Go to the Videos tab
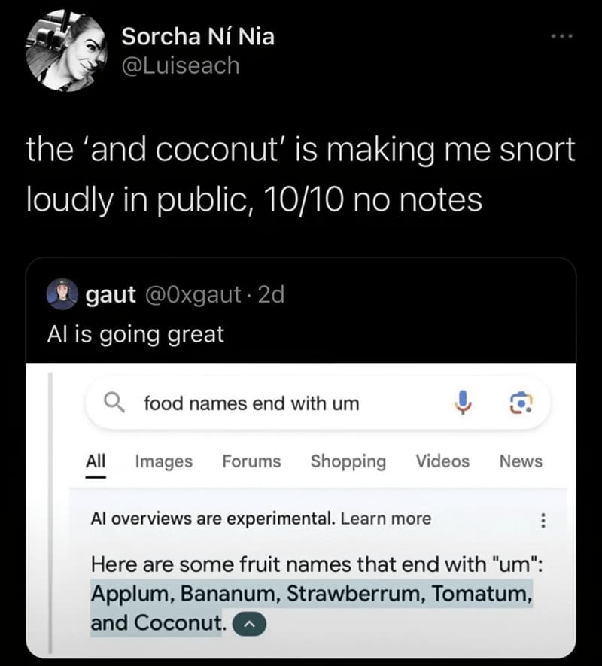 [442, 461]
